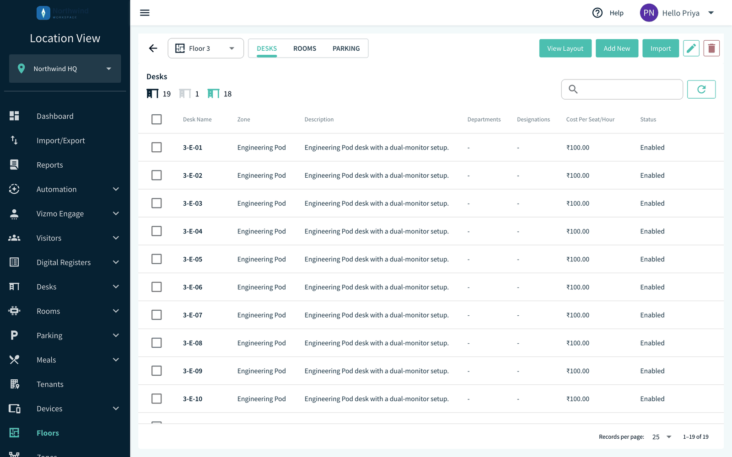Select the checkbox for desk 3-E-05
This screenshot has width=732, height=457.
(x=156, y=259)
